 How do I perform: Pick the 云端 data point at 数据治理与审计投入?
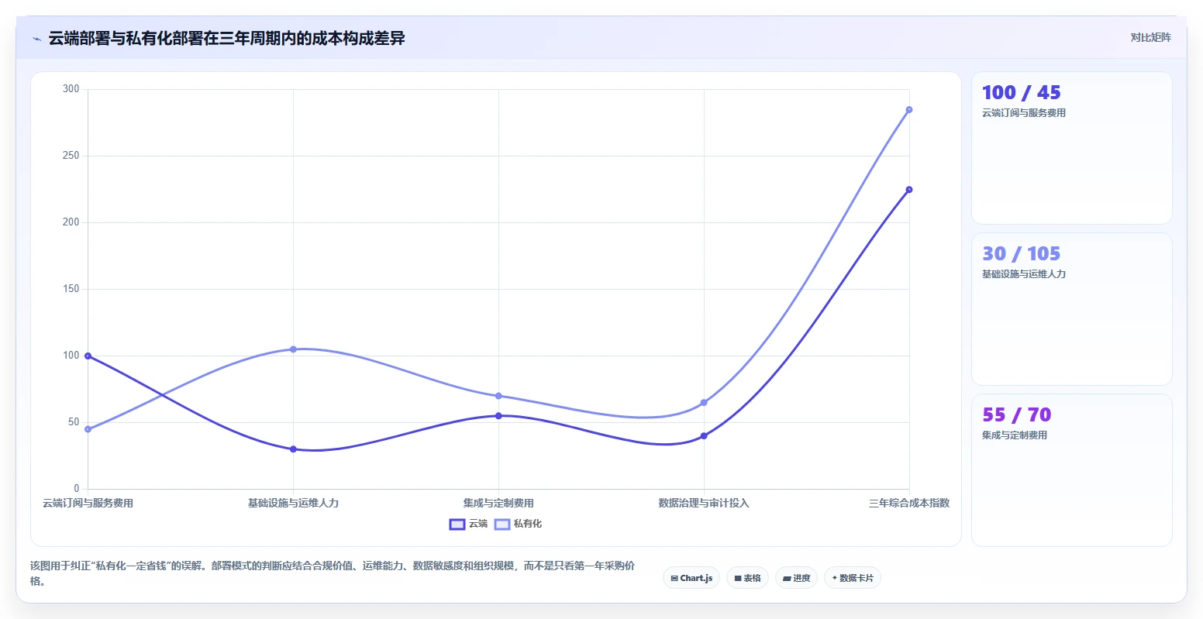704,436
